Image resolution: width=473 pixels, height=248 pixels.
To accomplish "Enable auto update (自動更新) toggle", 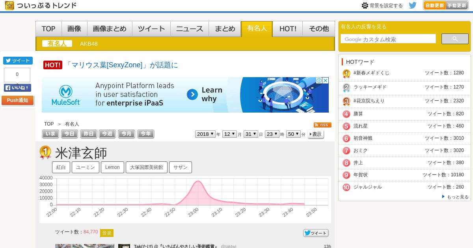I will pos(435,6).
